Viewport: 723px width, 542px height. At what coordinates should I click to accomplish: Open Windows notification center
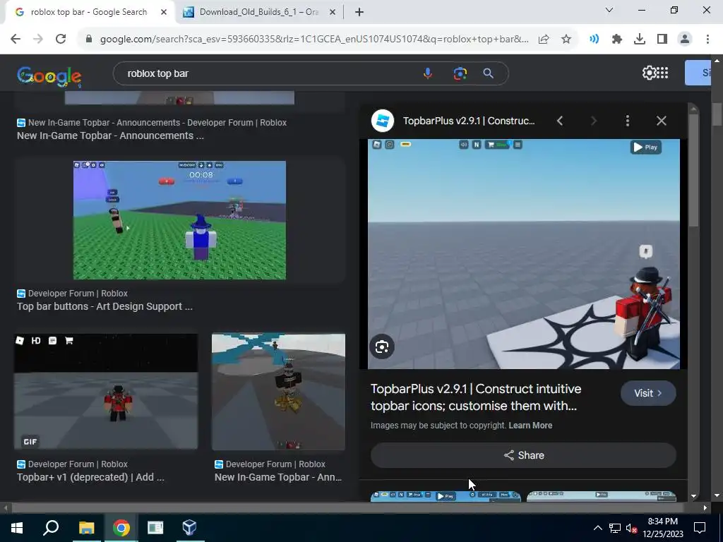click(x=700, y=528)
